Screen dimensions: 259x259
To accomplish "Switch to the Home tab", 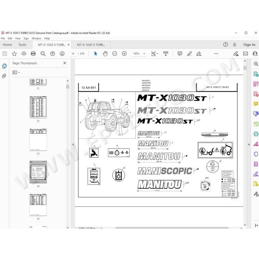I will coord(7,45).
